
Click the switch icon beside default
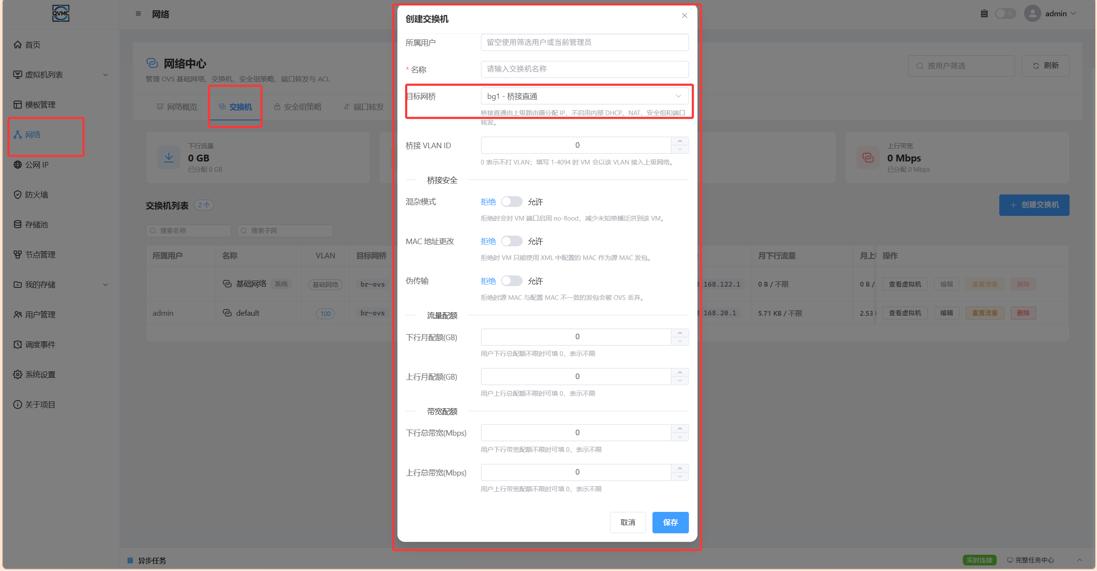pyautogui.click(x=227, y=313)
